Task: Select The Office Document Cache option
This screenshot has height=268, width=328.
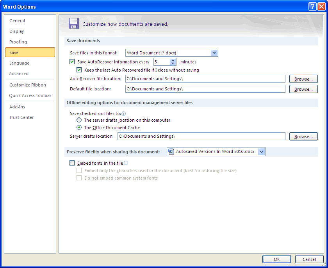Action: pos(79,128)
